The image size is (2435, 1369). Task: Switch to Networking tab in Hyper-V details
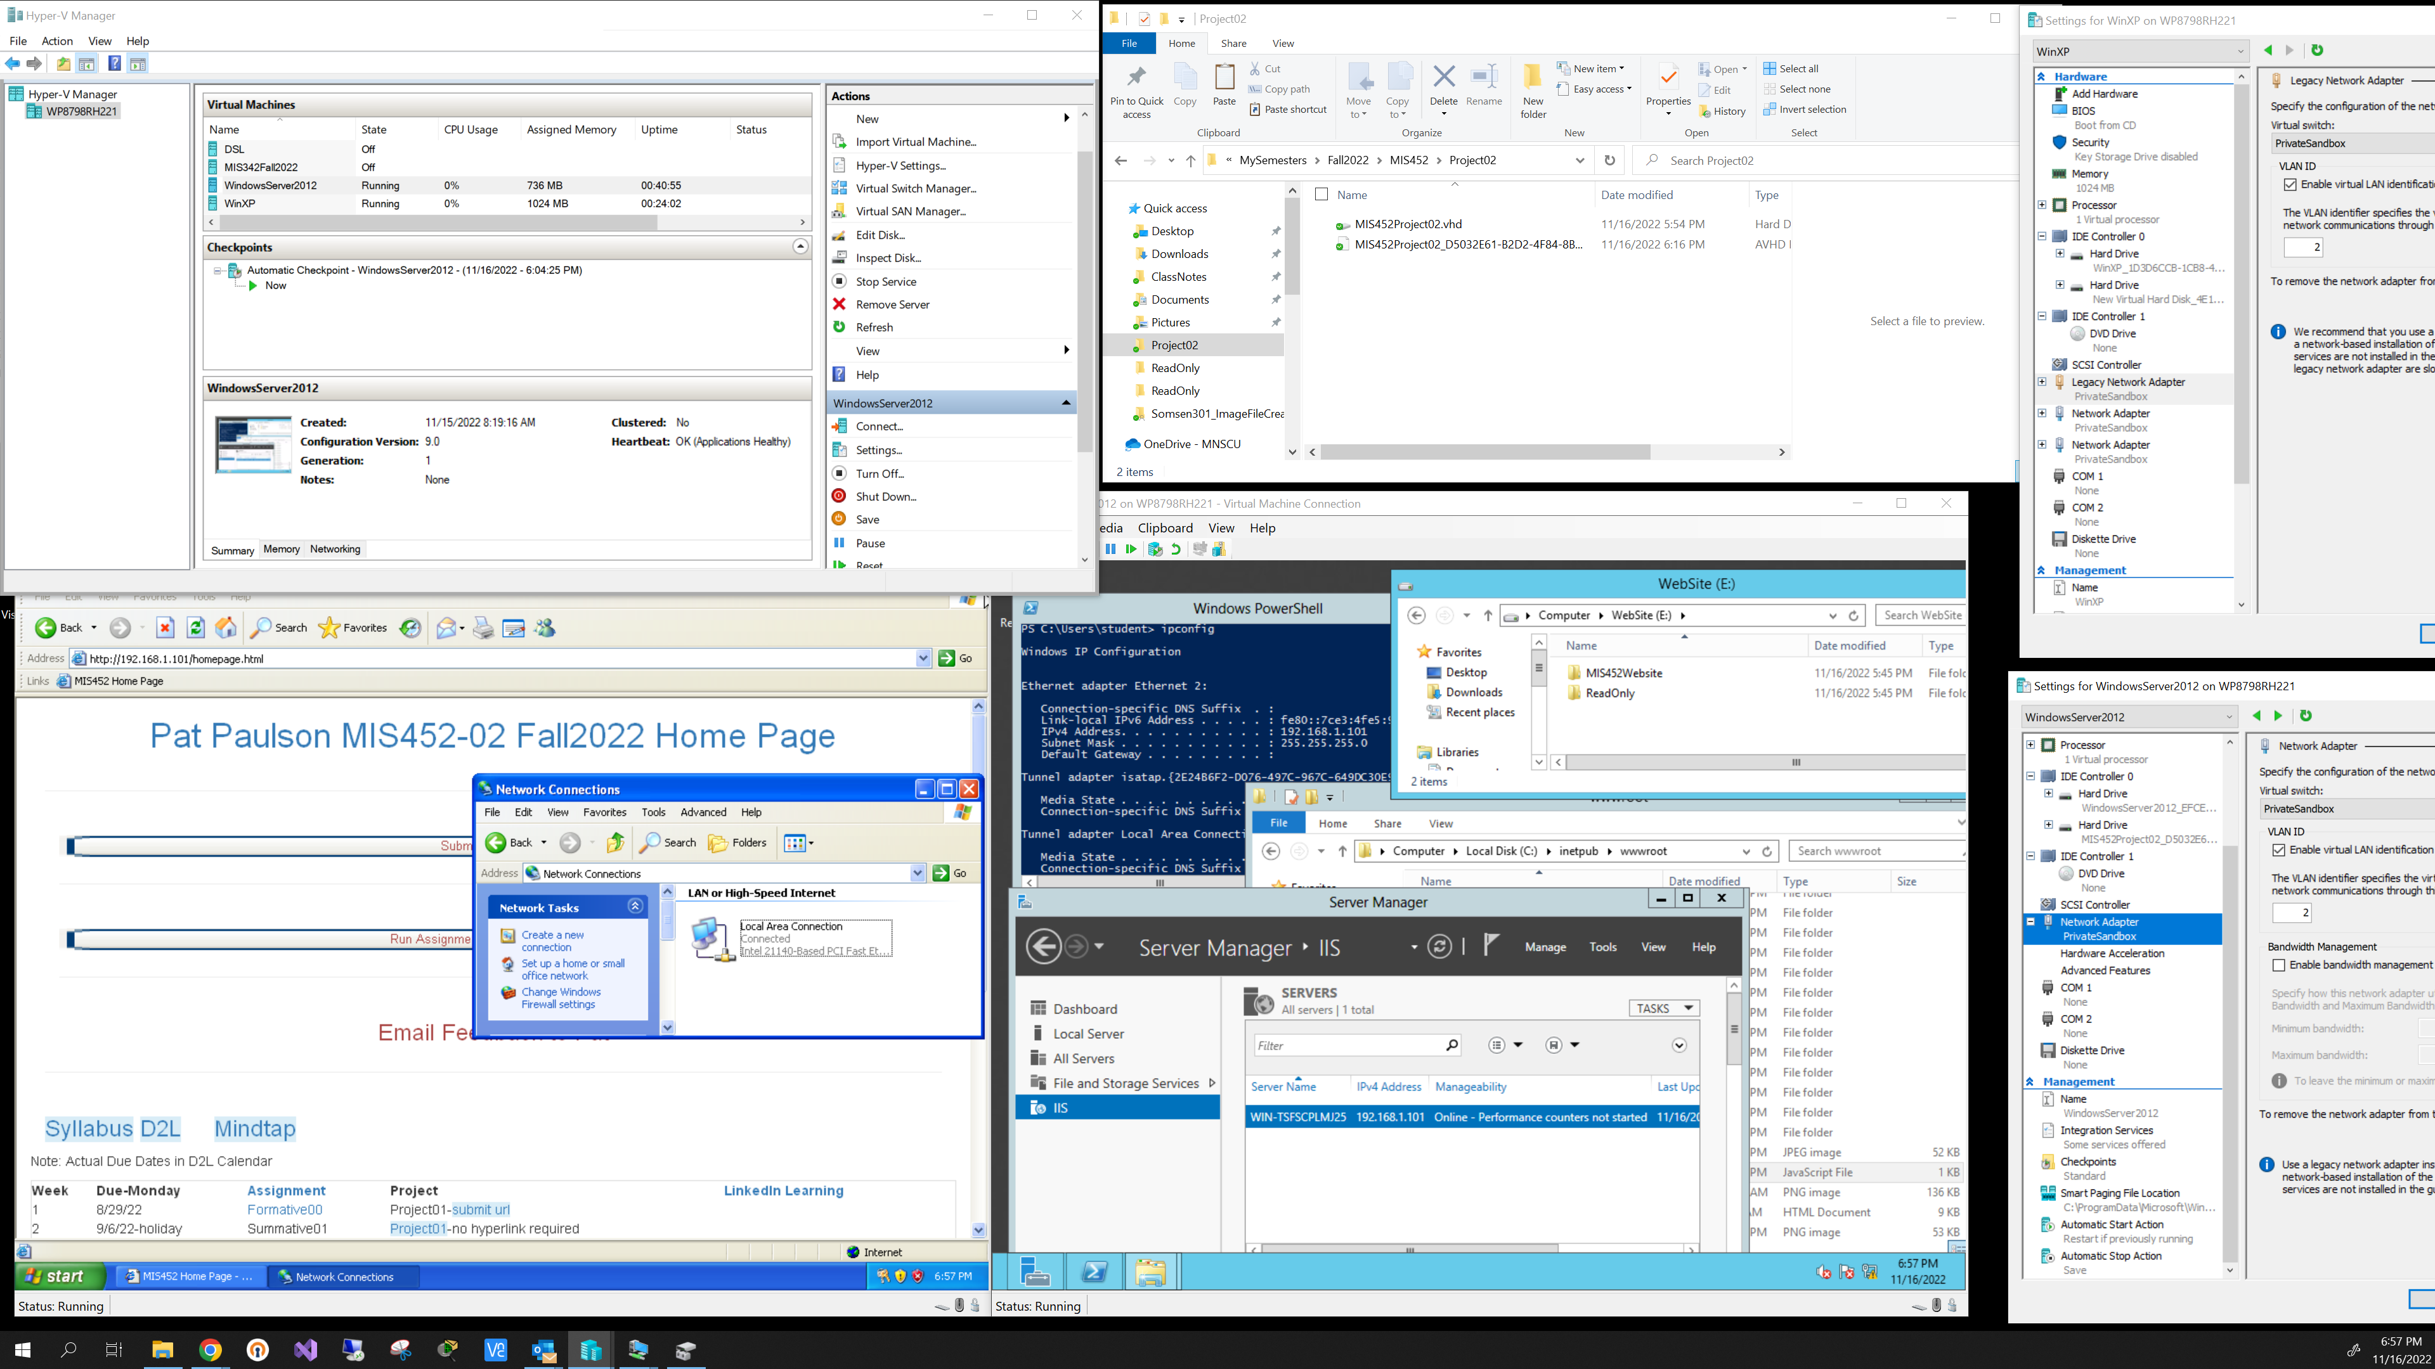tap(335, 549)
